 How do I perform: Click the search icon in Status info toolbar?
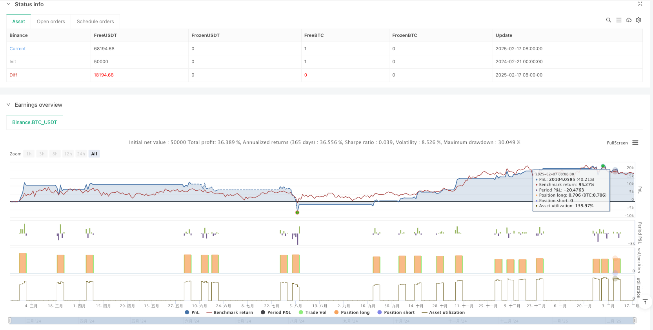coord(609,20)
